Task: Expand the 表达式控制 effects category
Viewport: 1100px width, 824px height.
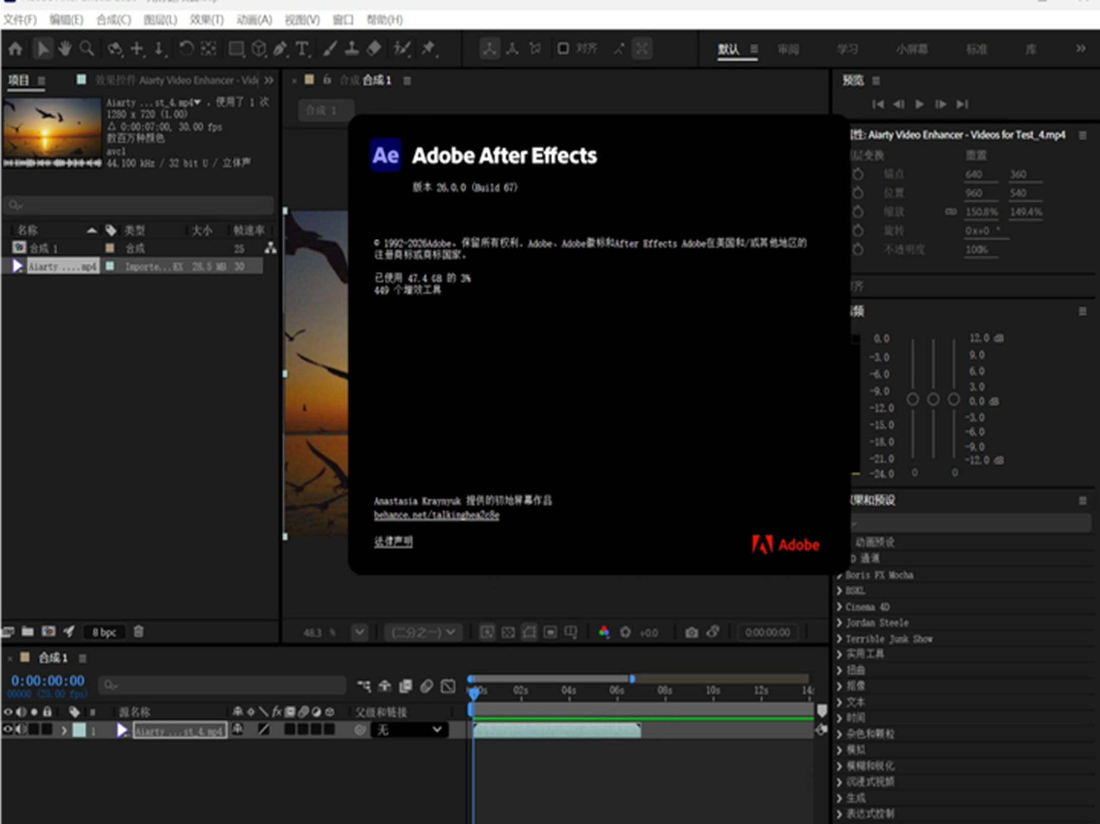Action: [840, 813]
